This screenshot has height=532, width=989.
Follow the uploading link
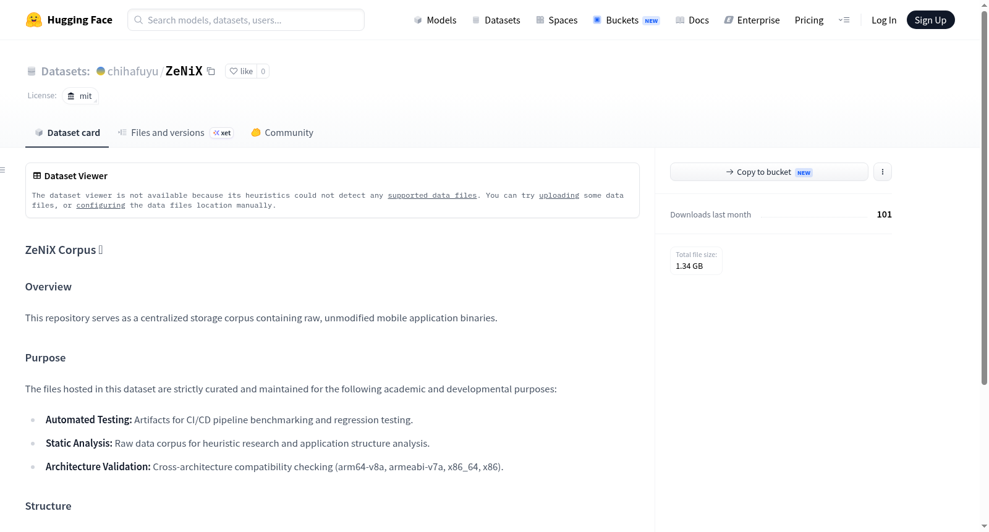tap(559, 195)
